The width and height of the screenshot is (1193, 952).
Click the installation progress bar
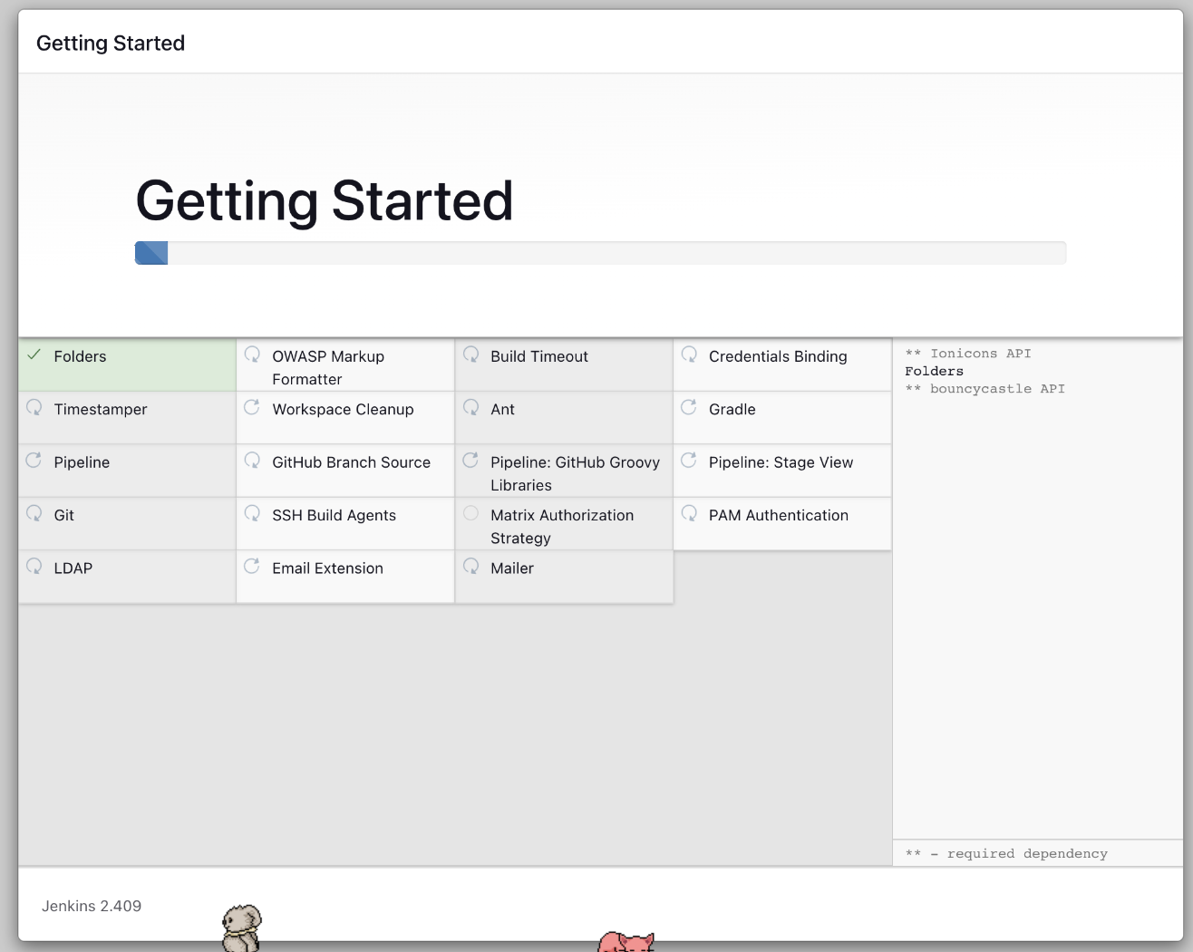pyautogui.click(x=600, y=253)
